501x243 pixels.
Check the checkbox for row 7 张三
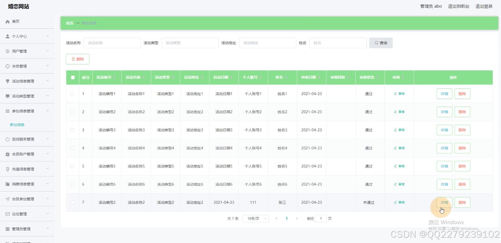(x=72, y=202)
